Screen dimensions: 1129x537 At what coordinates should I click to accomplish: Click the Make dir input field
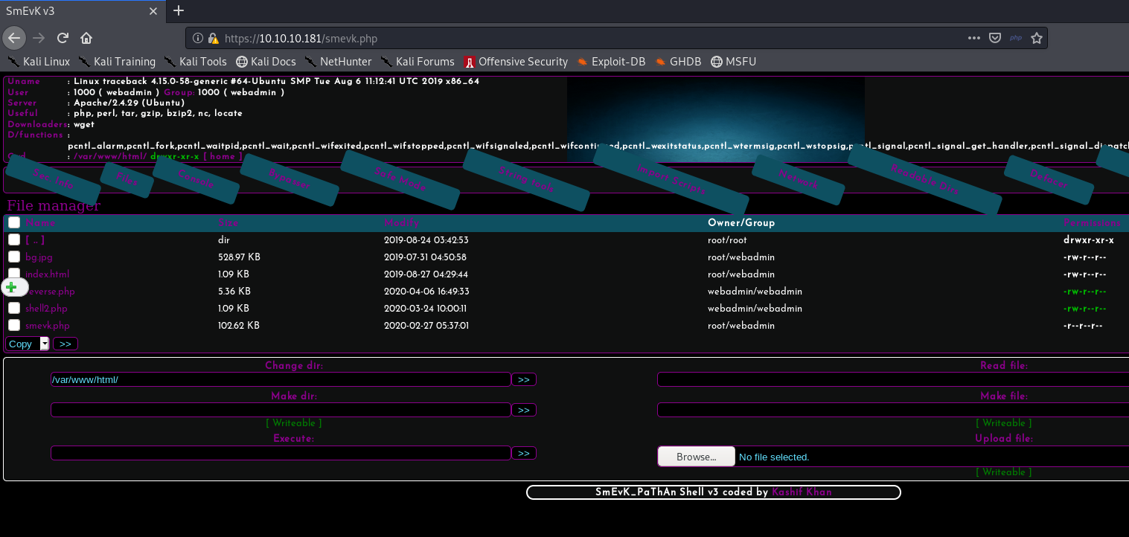[281, 410]
